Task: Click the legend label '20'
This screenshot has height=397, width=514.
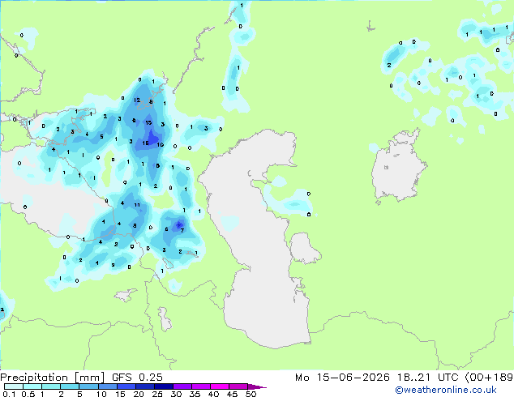Action: [x=139, y=394]
